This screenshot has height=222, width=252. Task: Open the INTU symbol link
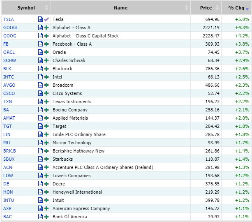(x=9, y=200)
